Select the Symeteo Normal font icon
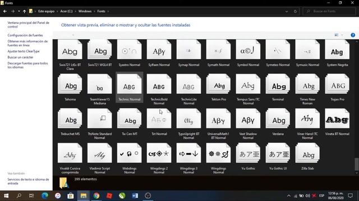 click(278, 50)
